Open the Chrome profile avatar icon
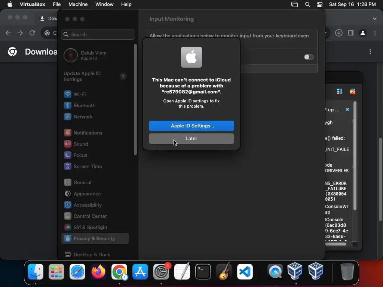Screen dimensions: 383x287 (x=363, y=33)
